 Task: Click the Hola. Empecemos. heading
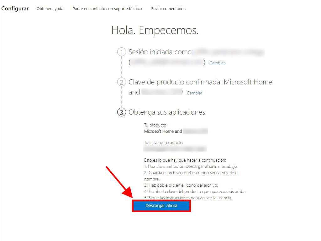click(x=155, y=30)
